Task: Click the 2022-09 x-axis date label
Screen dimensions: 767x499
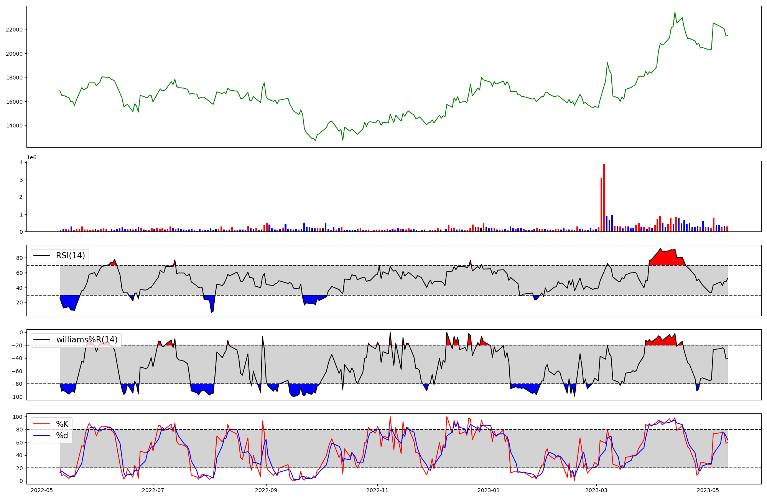Action: point(266,490)
